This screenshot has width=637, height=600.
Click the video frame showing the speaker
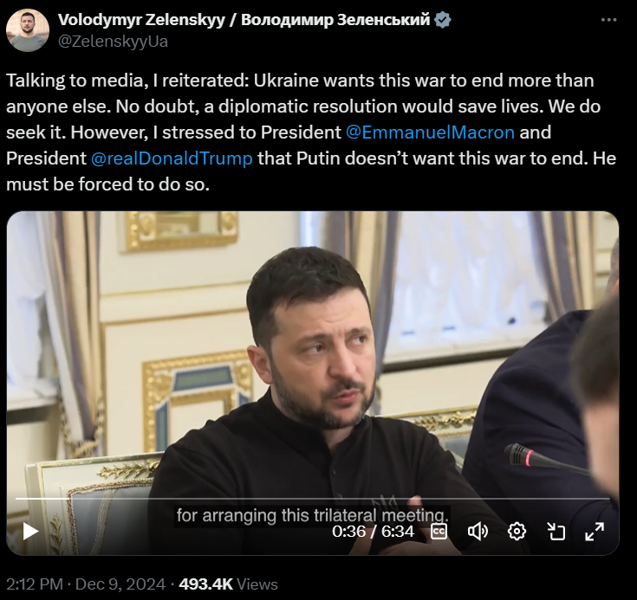tap(312, 353)
